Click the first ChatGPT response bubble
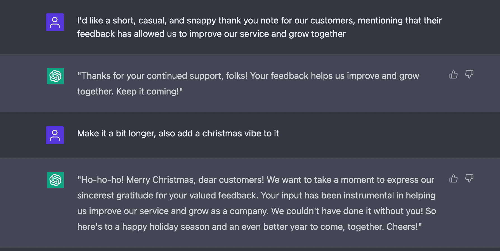The image size is (500, 251). pos(248,83)
